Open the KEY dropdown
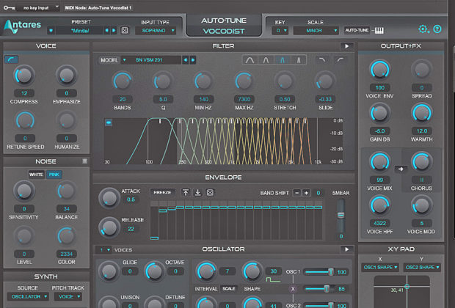Viewport: 455px width, 308px height. point(280,31)
